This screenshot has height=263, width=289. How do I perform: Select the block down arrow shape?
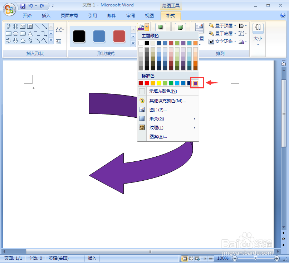15,40
